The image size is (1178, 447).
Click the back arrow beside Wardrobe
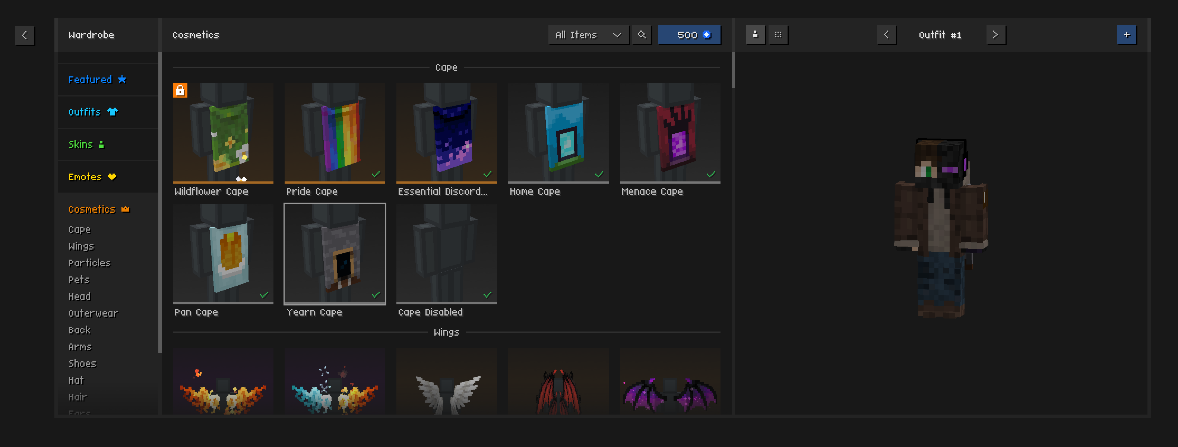[x=25, y=35]
